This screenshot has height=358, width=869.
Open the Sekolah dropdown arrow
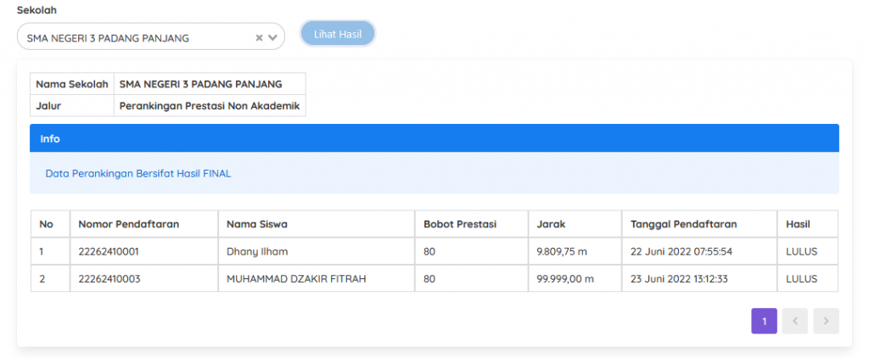[x=272, y=37]
